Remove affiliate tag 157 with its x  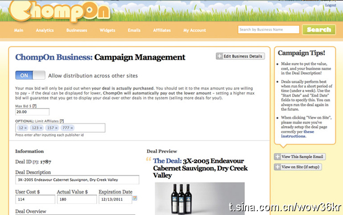click(x=56, y=128)
